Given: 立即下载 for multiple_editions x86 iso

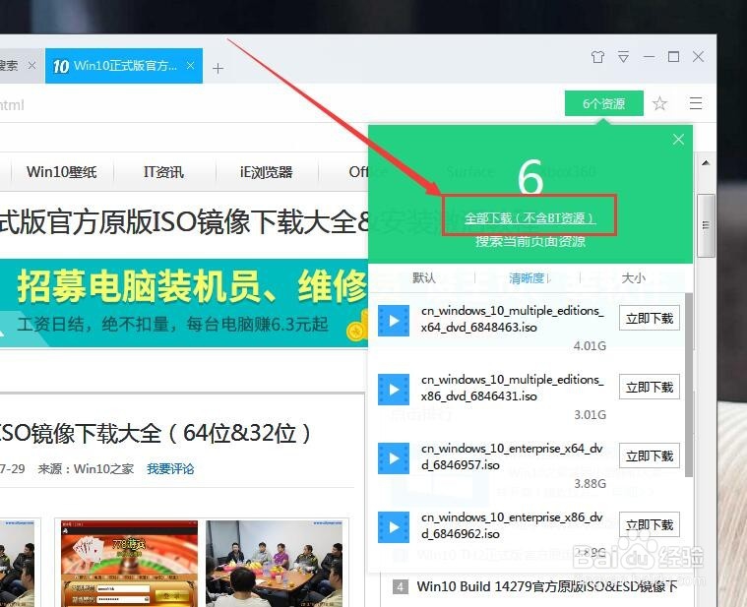Looking at the screenshot, I should point(650,387).
